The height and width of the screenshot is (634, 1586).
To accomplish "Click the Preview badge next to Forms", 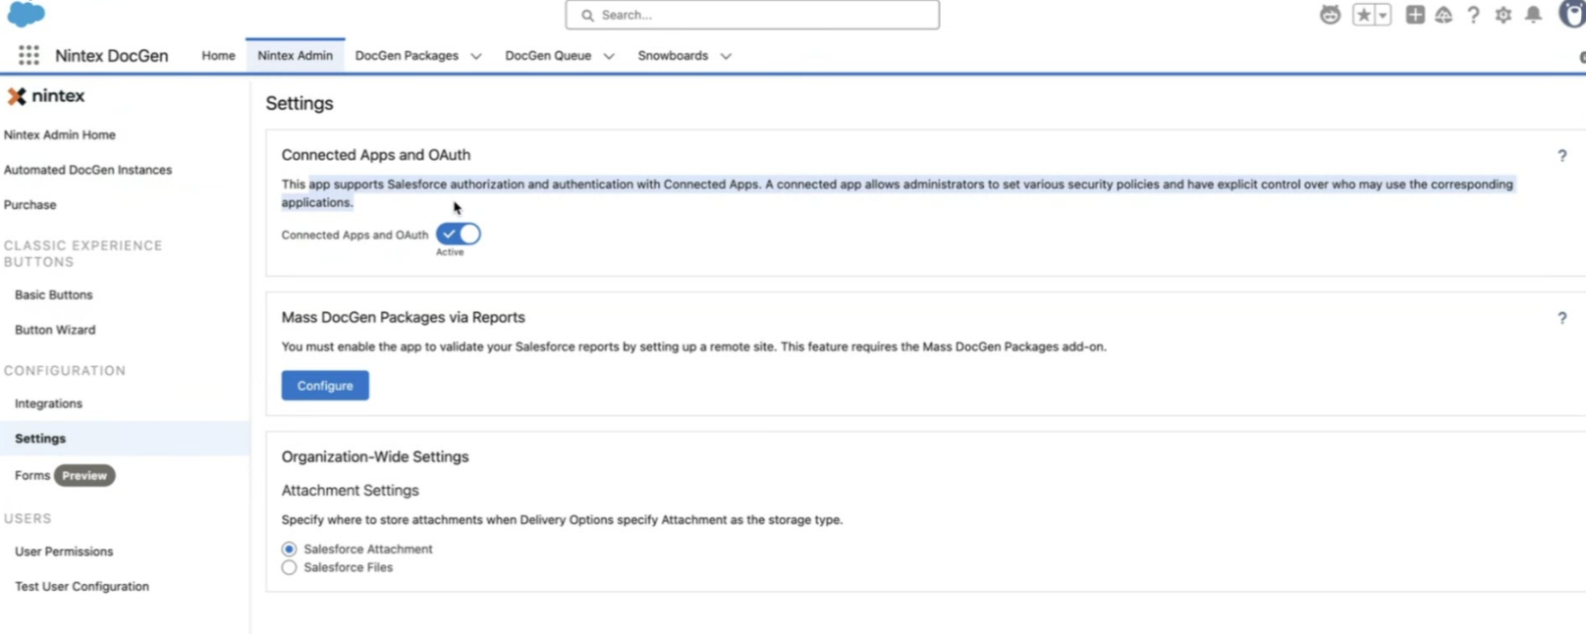I will pos(84,475).
